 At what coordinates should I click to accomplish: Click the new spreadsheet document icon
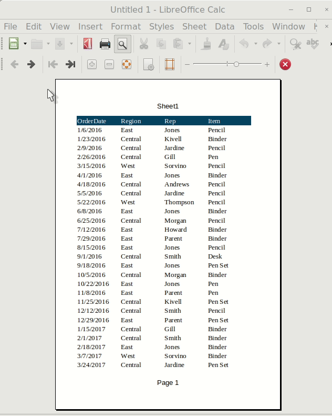tap(14, 44)
